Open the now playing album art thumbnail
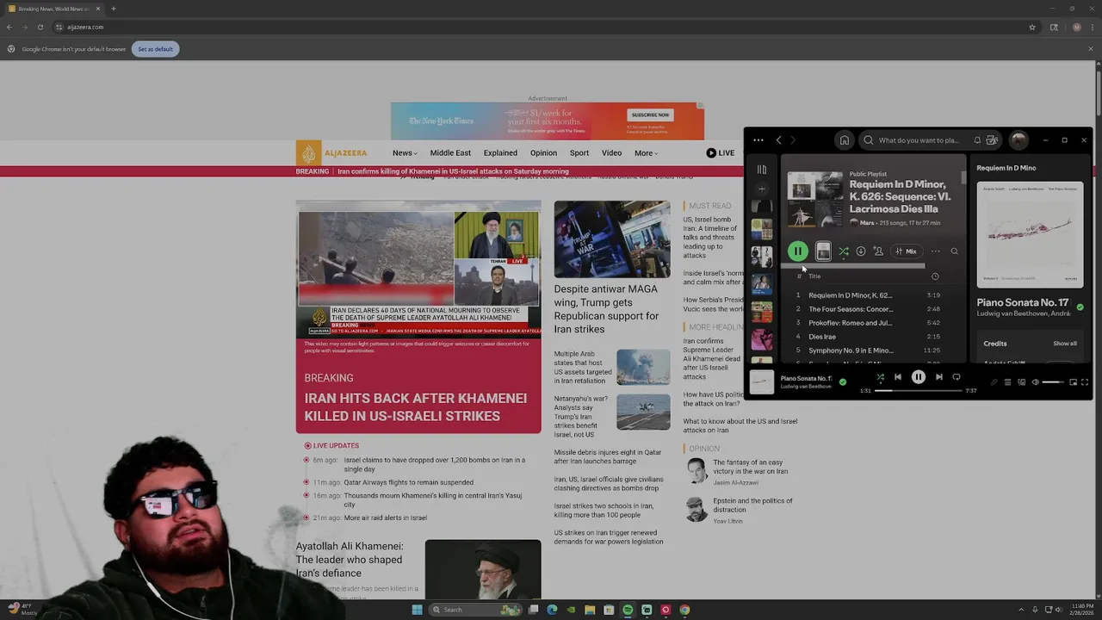The width and height of the screenshot is (1102, 620). click(762, 382)
